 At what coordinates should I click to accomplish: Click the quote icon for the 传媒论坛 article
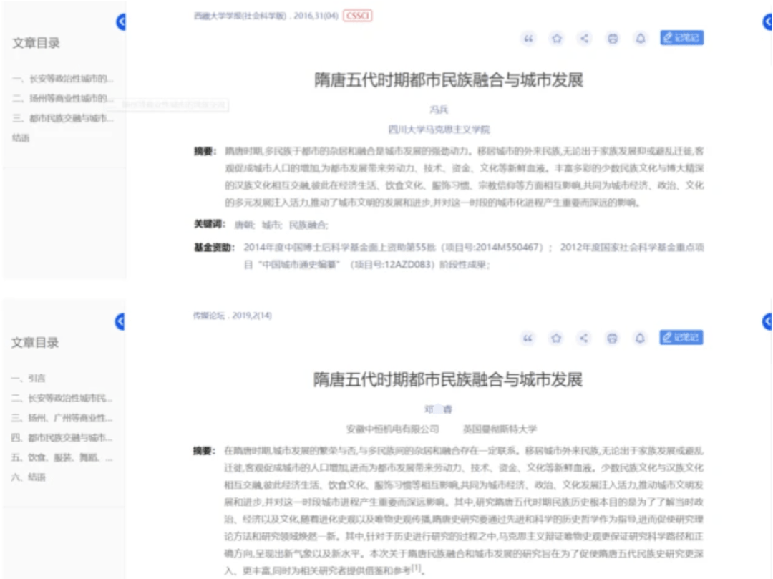[x=528, y=338]
